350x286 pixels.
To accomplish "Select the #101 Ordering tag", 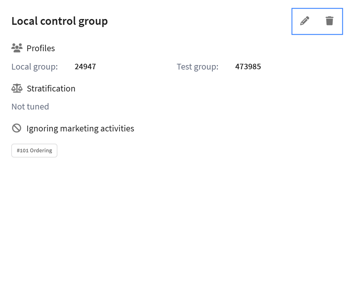I will point(34,151).
